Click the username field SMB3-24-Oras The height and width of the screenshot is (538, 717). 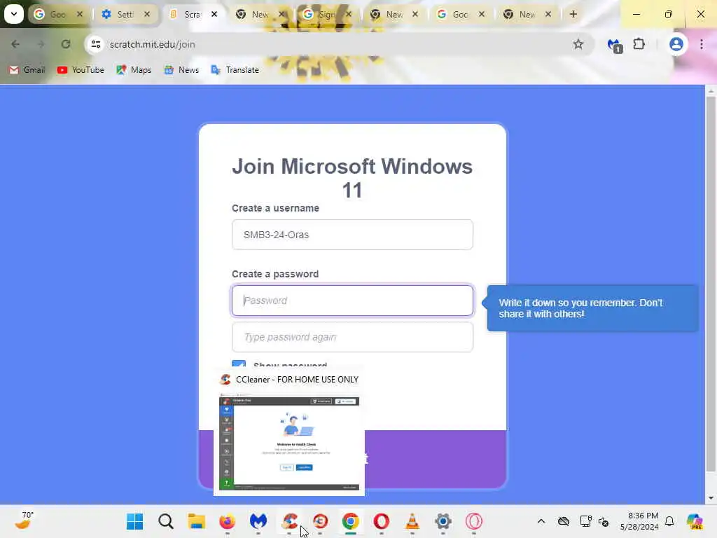click(x=352, y=235)
